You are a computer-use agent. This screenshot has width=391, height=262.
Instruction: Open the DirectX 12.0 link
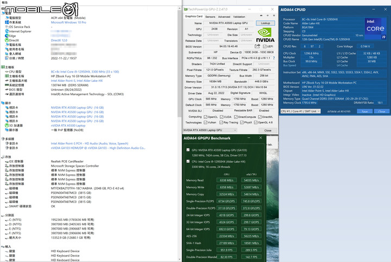pyautogui.click(x=59, y=40)
